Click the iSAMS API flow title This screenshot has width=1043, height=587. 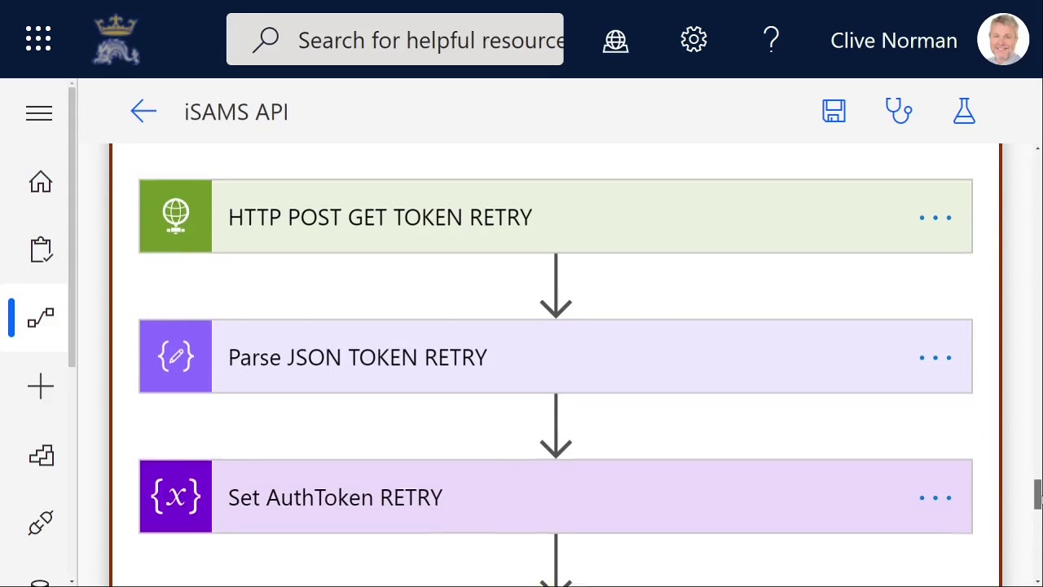pyautogui.click(x=236, y=112)
